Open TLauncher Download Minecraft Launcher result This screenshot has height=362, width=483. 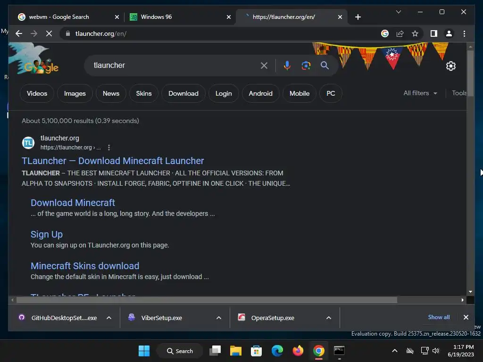point(113,161)
